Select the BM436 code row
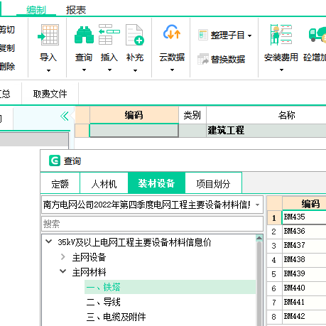 pos(304,232)
